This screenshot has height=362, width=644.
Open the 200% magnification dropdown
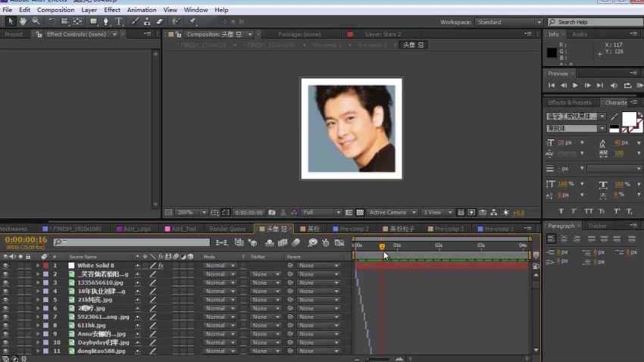tap(191, 213)
